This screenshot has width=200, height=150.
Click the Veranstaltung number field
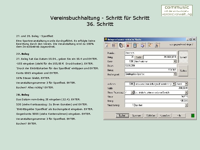tap(129, 105)
